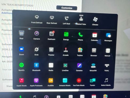Screen dimensions: 130x98
Task: Click the NA-2025 navigation data text
Action: click(x=7, y=62)
